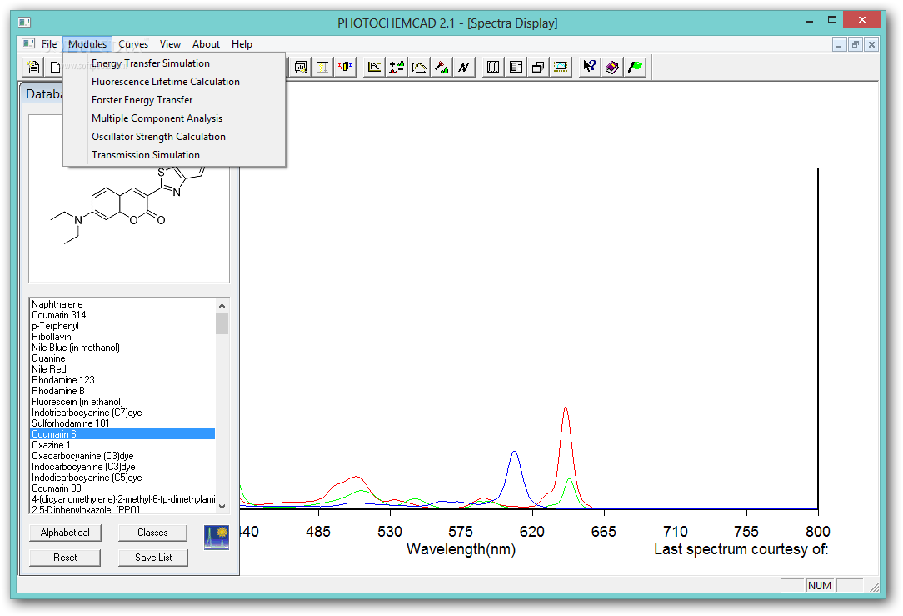Select Rhodamine 123 entry
This screenshot has height=616, width=903.
tap(122, 380)
